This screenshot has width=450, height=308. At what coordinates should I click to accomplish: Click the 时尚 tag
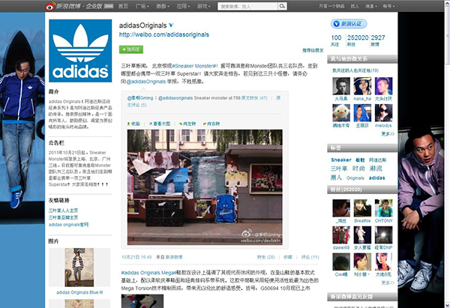pyautogui.click(x=358, y=169)
